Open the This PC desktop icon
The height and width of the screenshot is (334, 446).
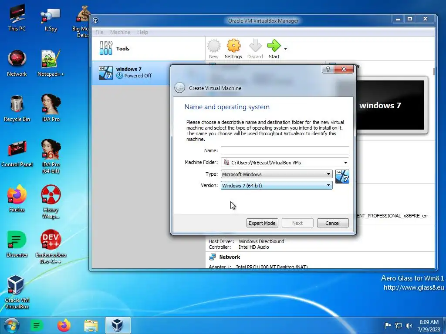[17, 18]
